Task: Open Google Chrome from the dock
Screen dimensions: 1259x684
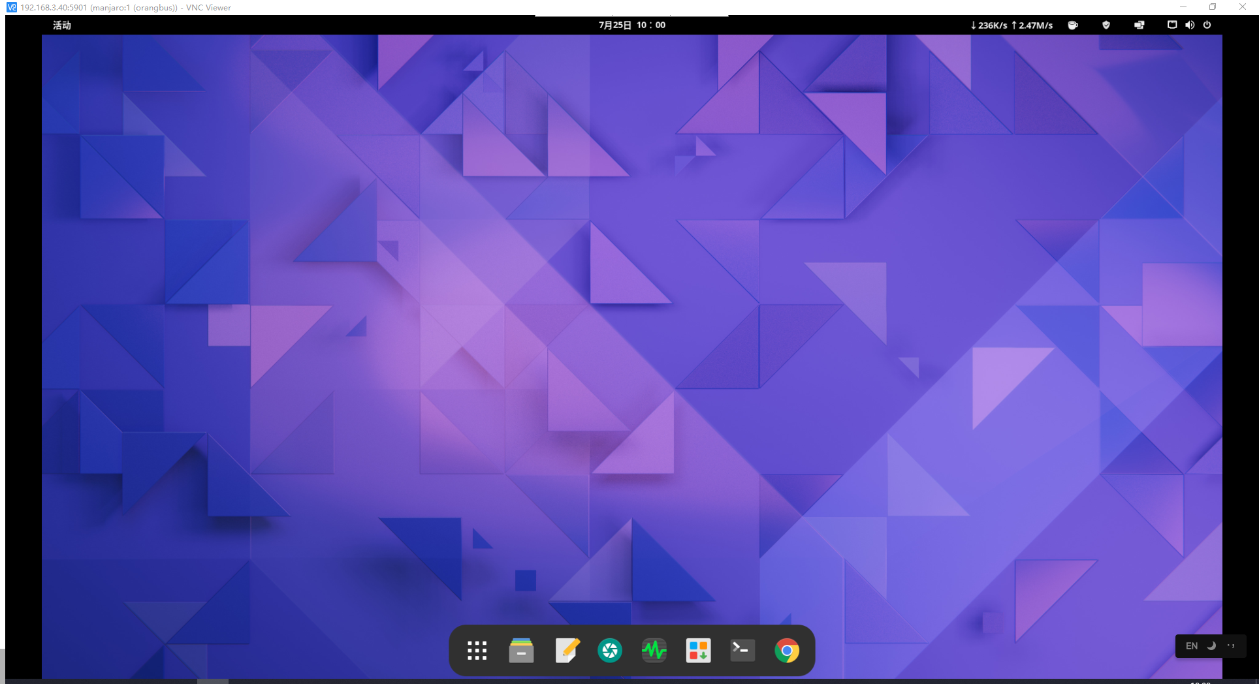Action: tap(787, 651)
